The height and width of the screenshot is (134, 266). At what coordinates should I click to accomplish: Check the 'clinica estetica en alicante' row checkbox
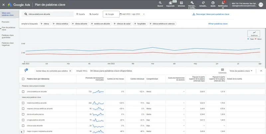pyautogui.click(x=23, y=92)
